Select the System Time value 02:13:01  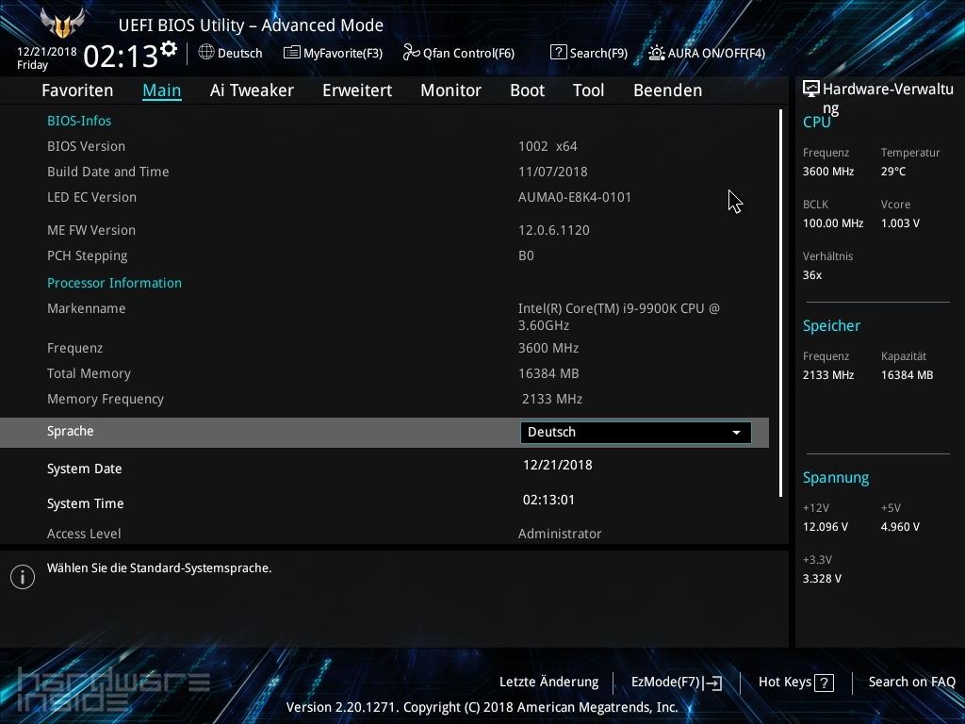(549, 500)
